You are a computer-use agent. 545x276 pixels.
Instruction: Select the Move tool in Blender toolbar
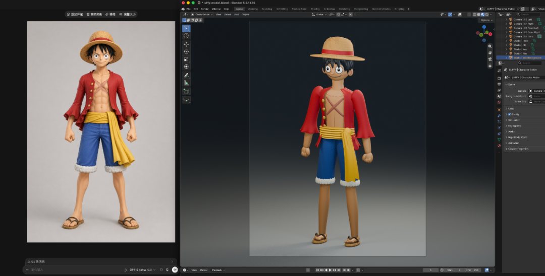186,44
